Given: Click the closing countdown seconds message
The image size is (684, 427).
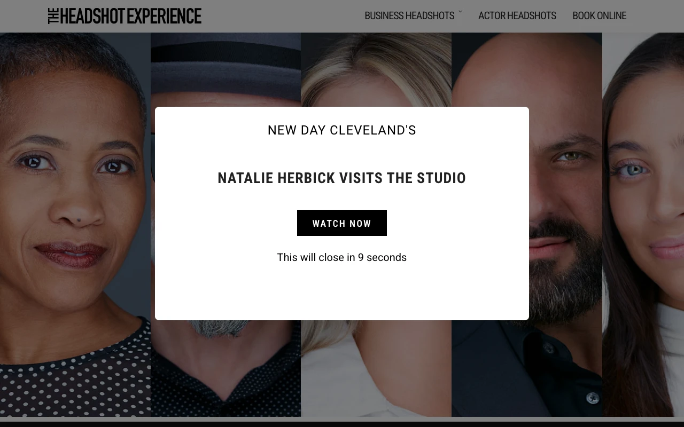Looking at the screenshot, I should coord(342,257).
